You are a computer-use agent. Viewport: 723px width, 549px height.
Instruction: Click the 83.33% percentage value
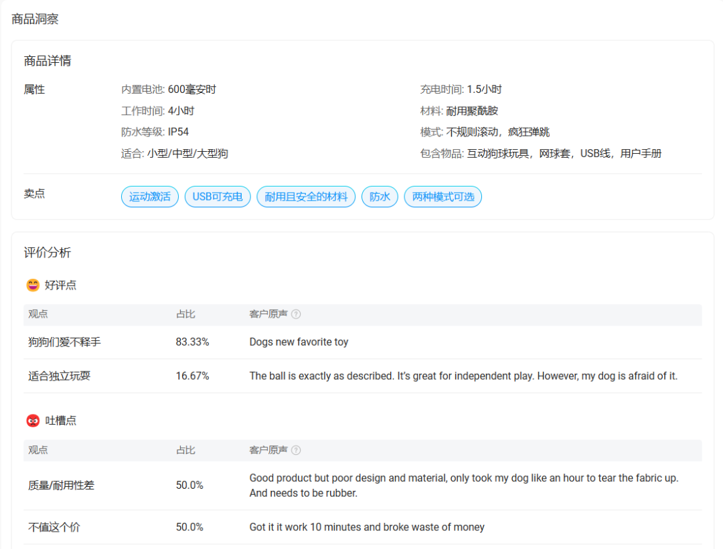[192, 342]
